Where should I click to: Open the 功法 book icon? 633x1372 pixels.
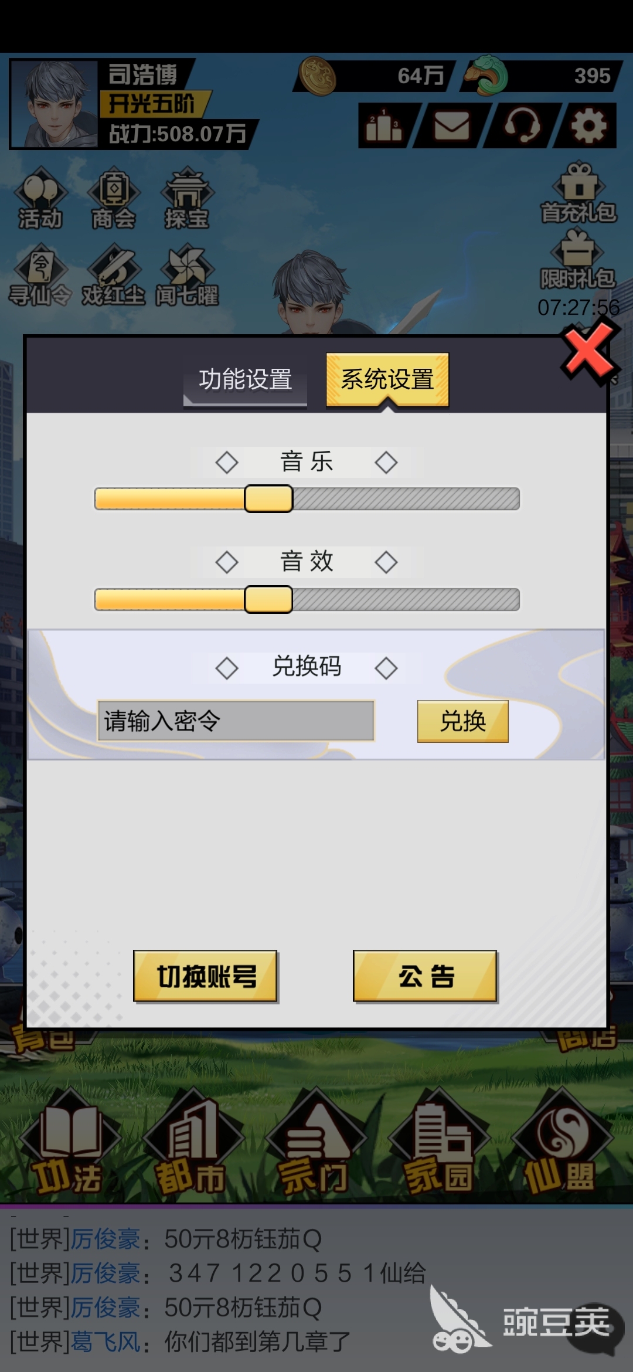[69, 1142]
